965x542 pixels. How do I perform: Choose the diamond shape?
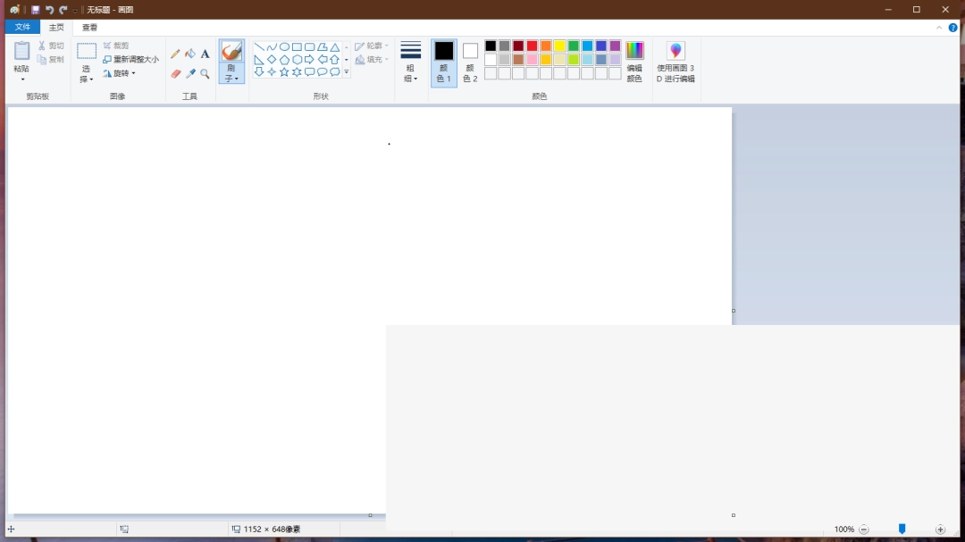272,60
